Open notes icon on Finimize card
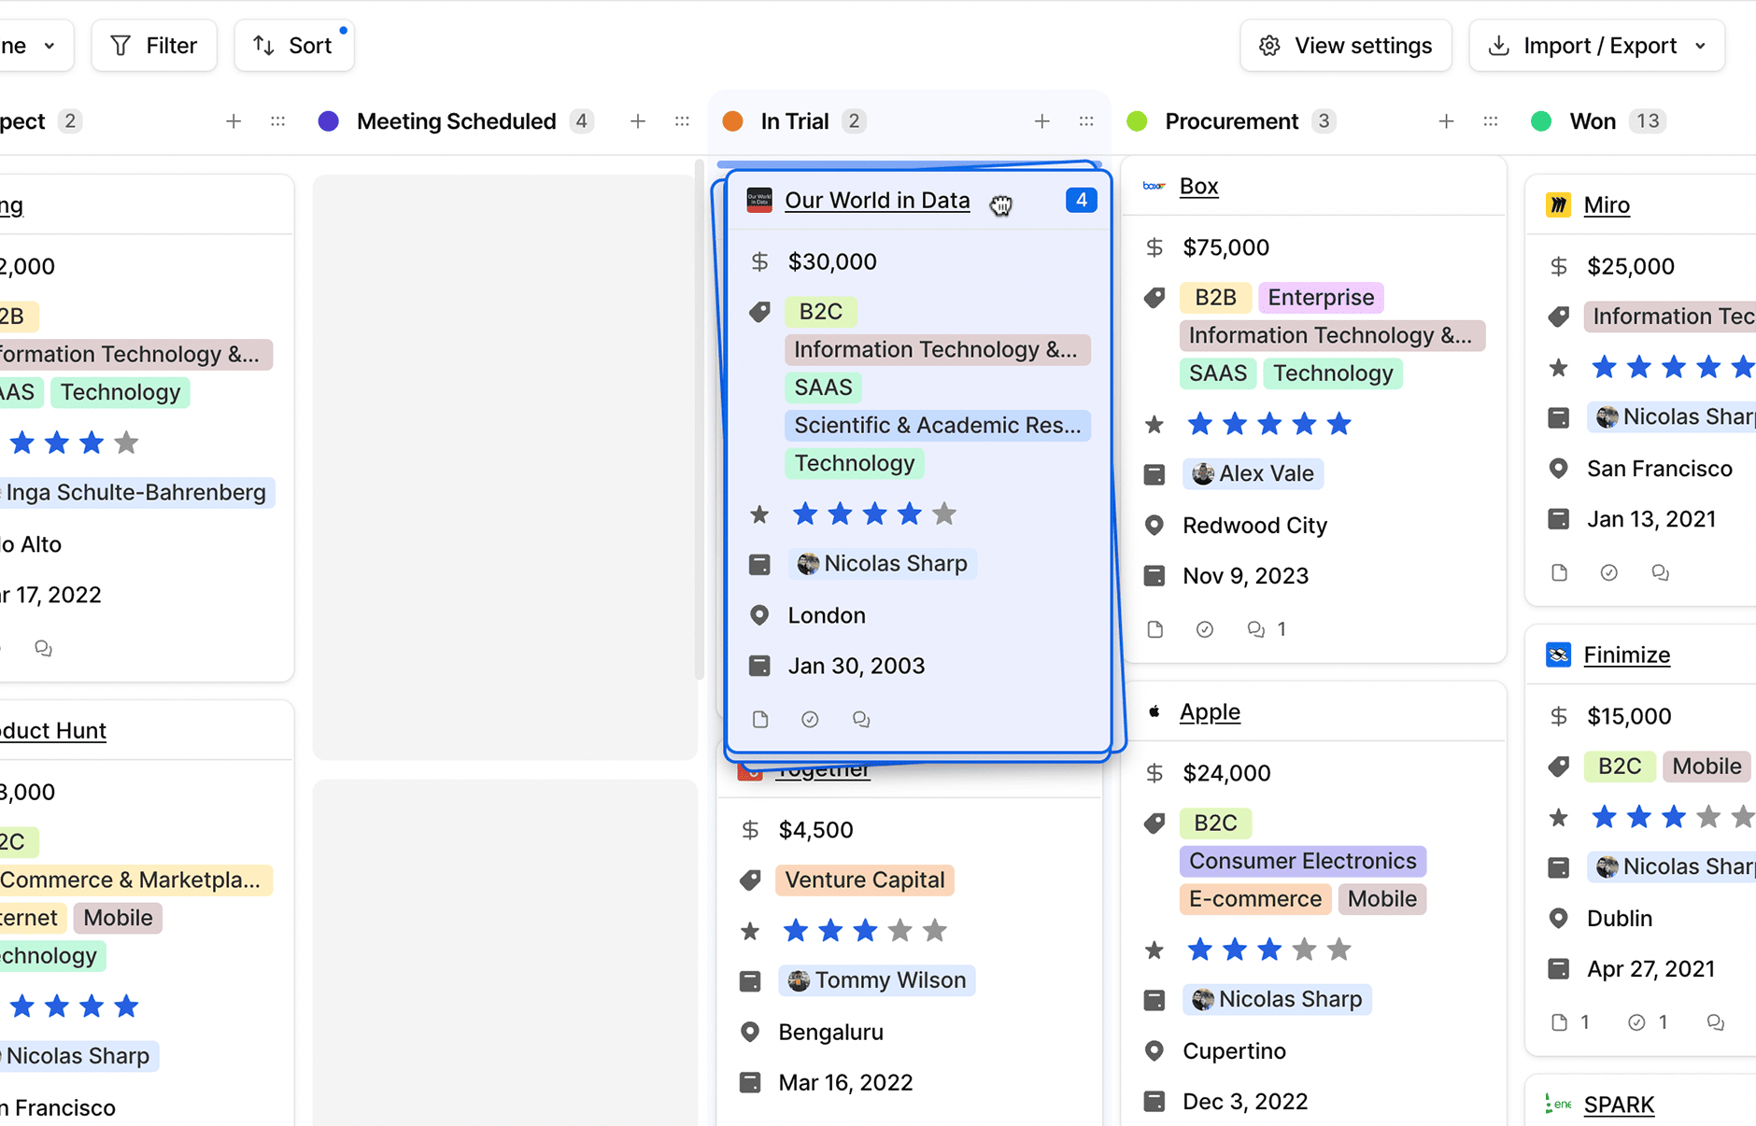Viewport: 1756px width, 1126px height. (x=1559, y=1022)
